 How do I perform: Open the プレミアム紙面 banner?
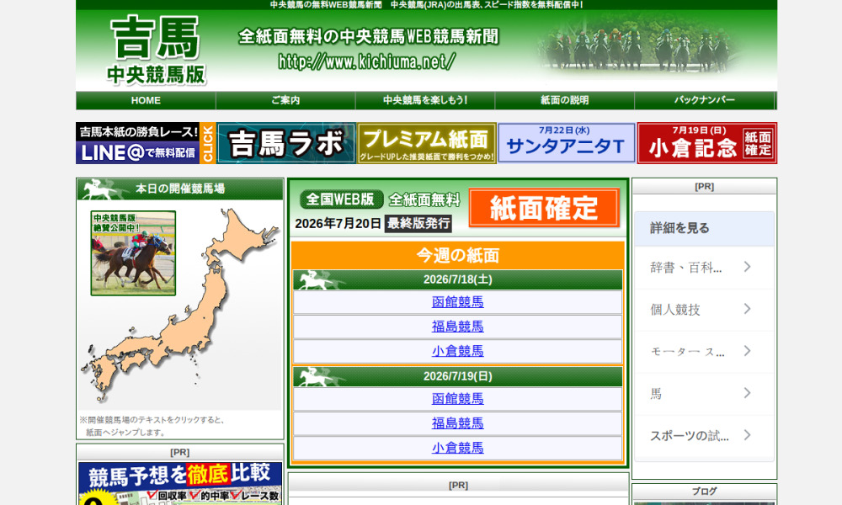click(426, 143)
